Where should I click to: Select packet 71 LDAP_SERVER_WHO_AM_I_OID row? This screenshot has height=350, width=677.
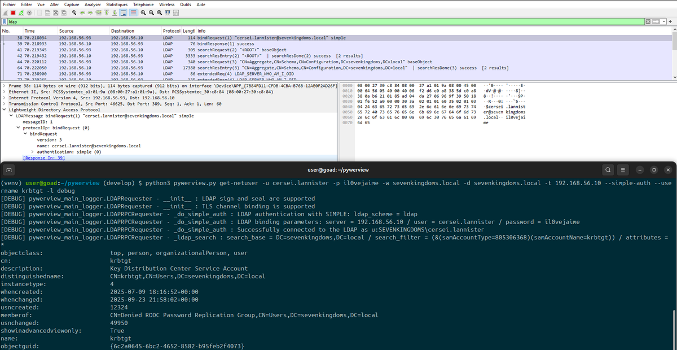click(x=336, y=73)
